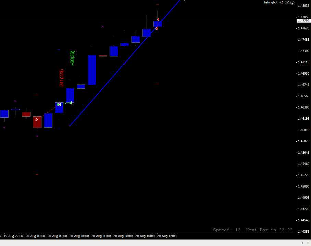Select the purple up fractal above the 23:00 candle
Image resolution: width=311 pixels, height=246 pixels.
click(15, 101)
